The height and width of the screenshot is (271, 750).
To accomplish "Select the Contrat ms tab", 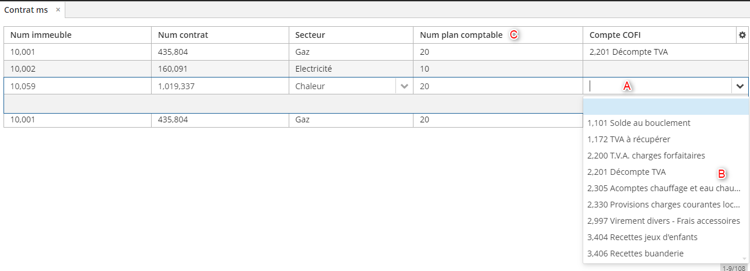I will tap(26, 10).
